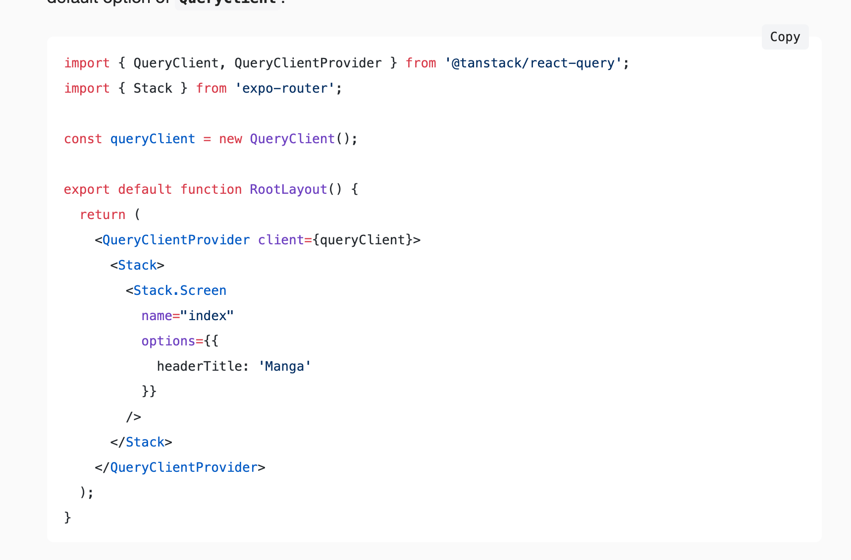Click QueryClientProvider in the first import line
851x560 pixels.
coord(308,63)
